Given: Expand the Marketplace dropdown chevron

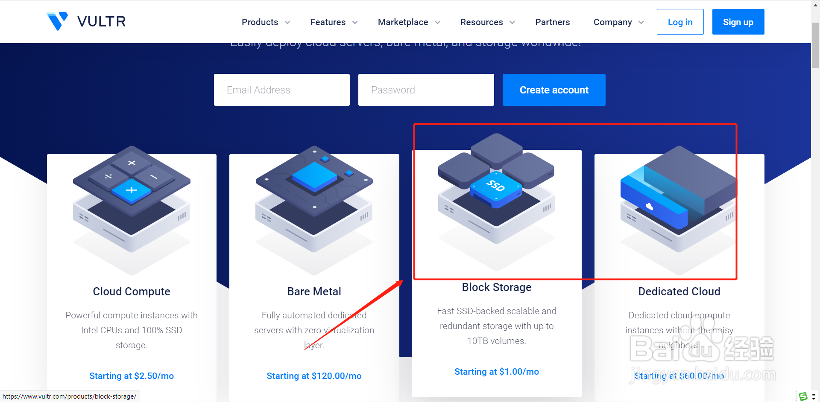Looking at the screenshot, I should point(437,23).
